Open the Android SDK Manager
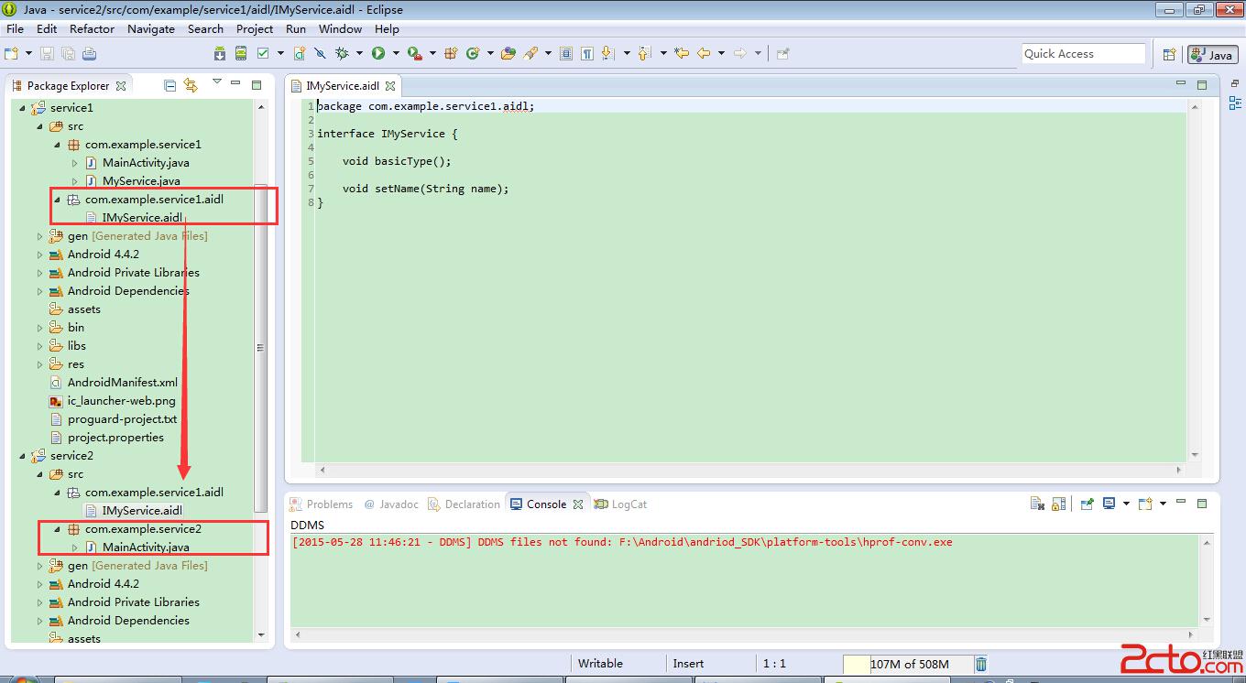The width and height of the screenshot is (1246, 683). (220, 54)
